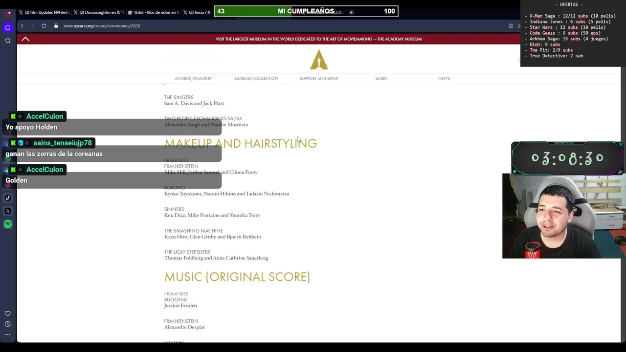Open the SUPPORT AND SHOP menu
This screenshot has height=352, width=626.
(319, 78)
